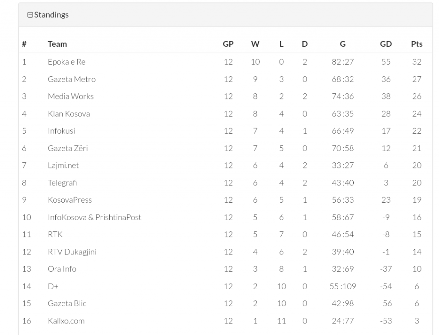Viewport: 439px width, 335px height.
Task: Click the GD column header
Action: tap(386, 44)
